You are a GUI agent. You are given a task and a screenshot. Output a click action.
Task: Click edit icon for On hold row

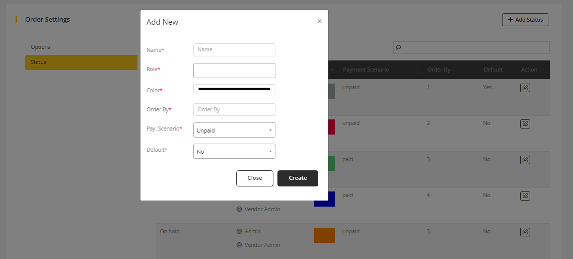[x=525, y=232]
